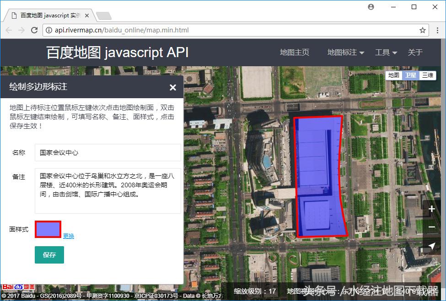Screen dimensions: 446x301
Task: Zoom out using the map minus icon
Action: 431,227
